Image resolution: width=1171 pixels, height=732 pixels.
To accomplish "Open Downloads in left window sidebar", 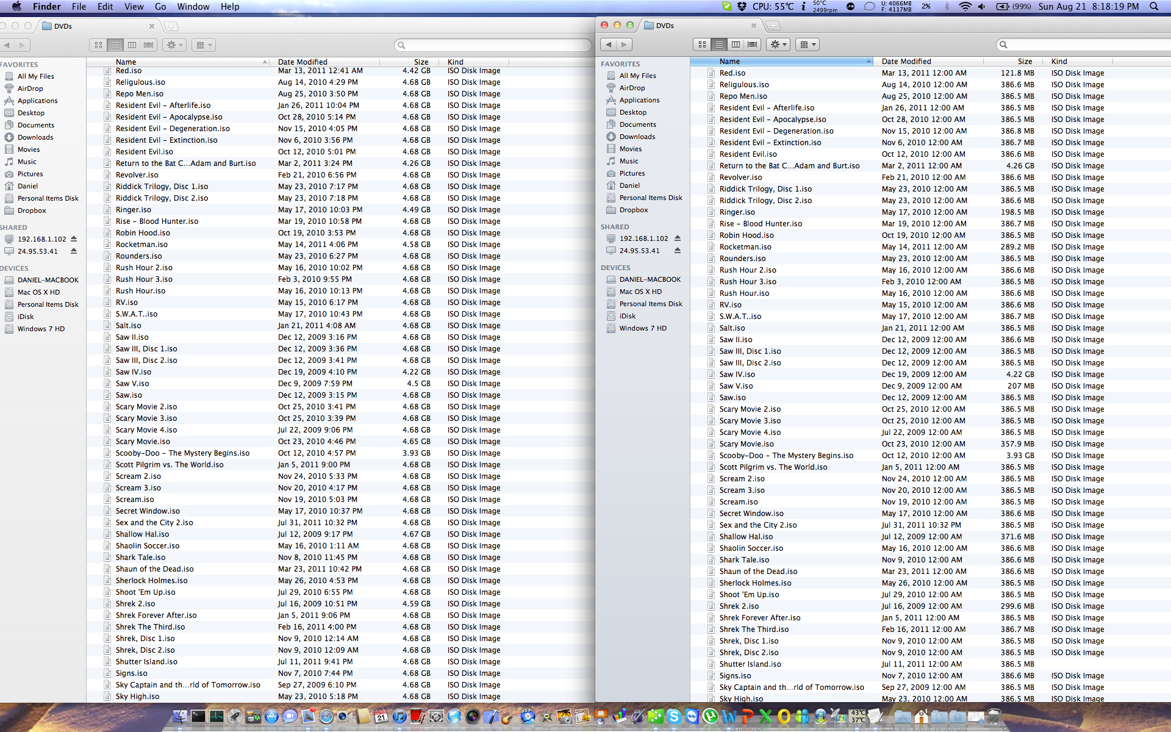I will (35, 137).
